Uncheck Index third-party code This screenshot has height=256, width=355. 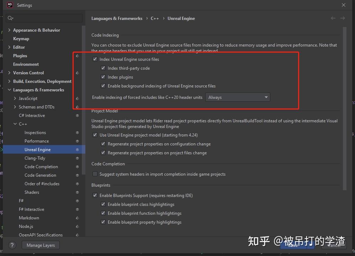(x=103, y=68)
